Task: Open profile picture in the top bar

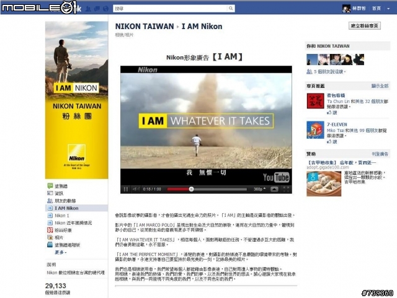Action: (346, 8)
